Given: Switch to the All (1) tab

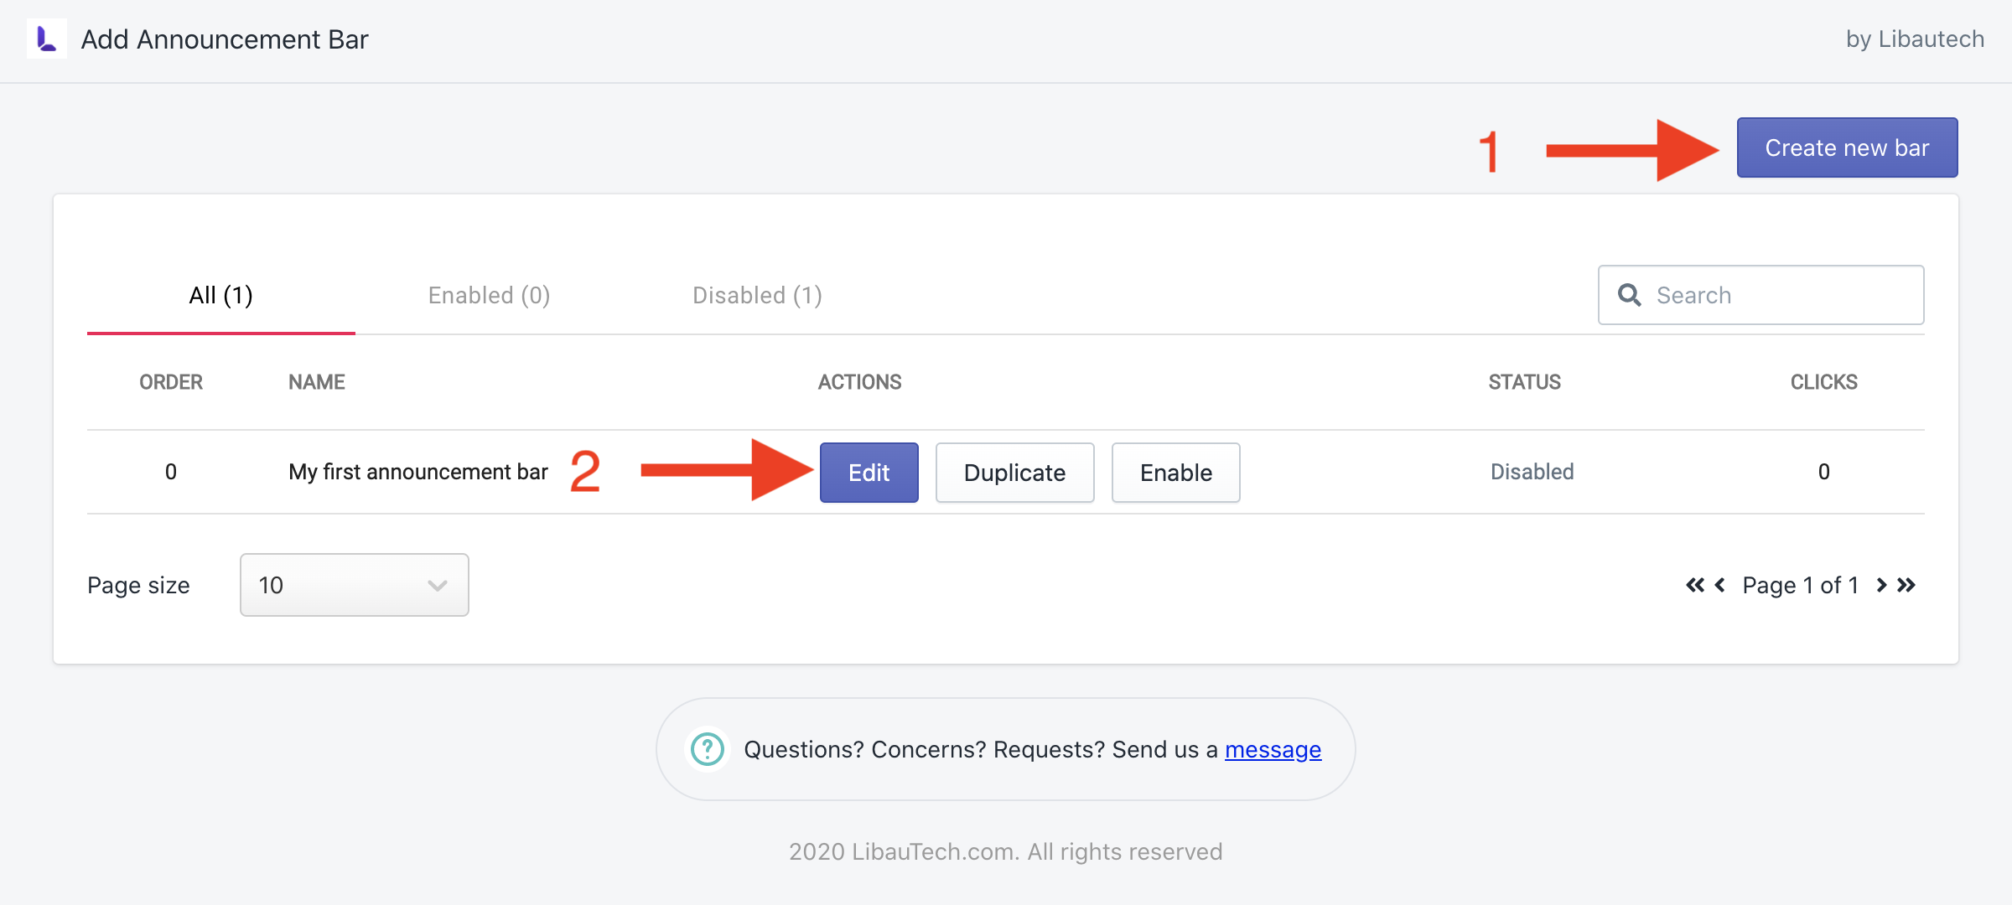Looking at the screenshot, I should point(221,295).
